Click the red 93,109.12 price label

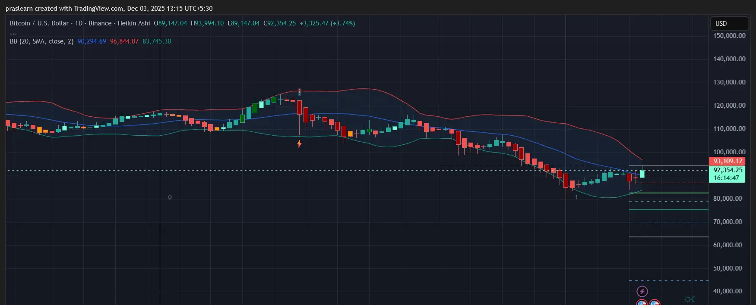click(x=727, y=161)
